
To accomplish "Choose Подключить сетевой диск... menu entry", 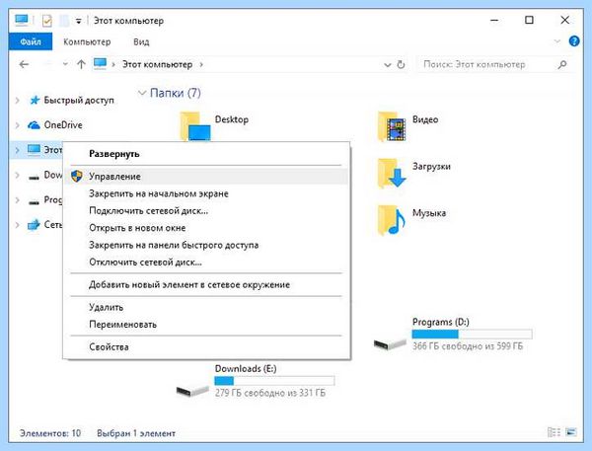I will tap(206, 211).
